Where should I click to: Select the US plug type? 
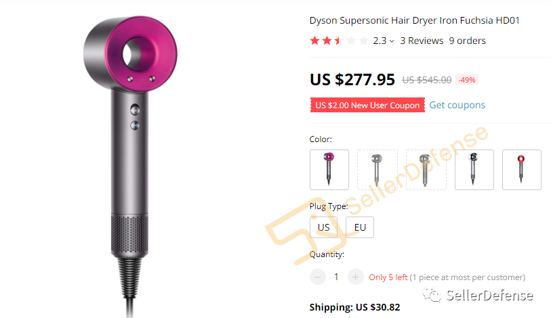coord(324,227)
